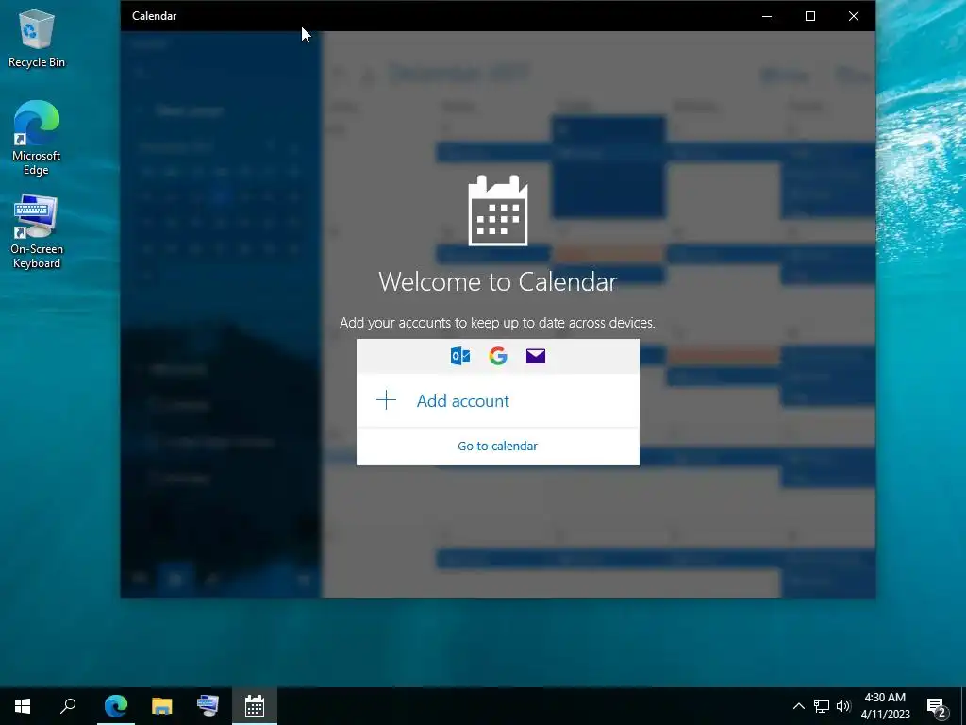Click the plus icon beside Add account
The image size is (966, 725).
click(x=386, y=400)
